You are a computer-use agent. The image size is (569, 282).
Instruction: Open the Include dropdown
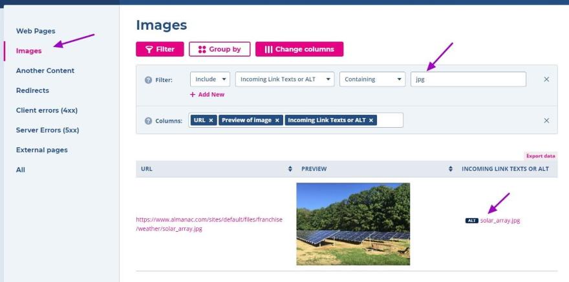click(210, 79)
